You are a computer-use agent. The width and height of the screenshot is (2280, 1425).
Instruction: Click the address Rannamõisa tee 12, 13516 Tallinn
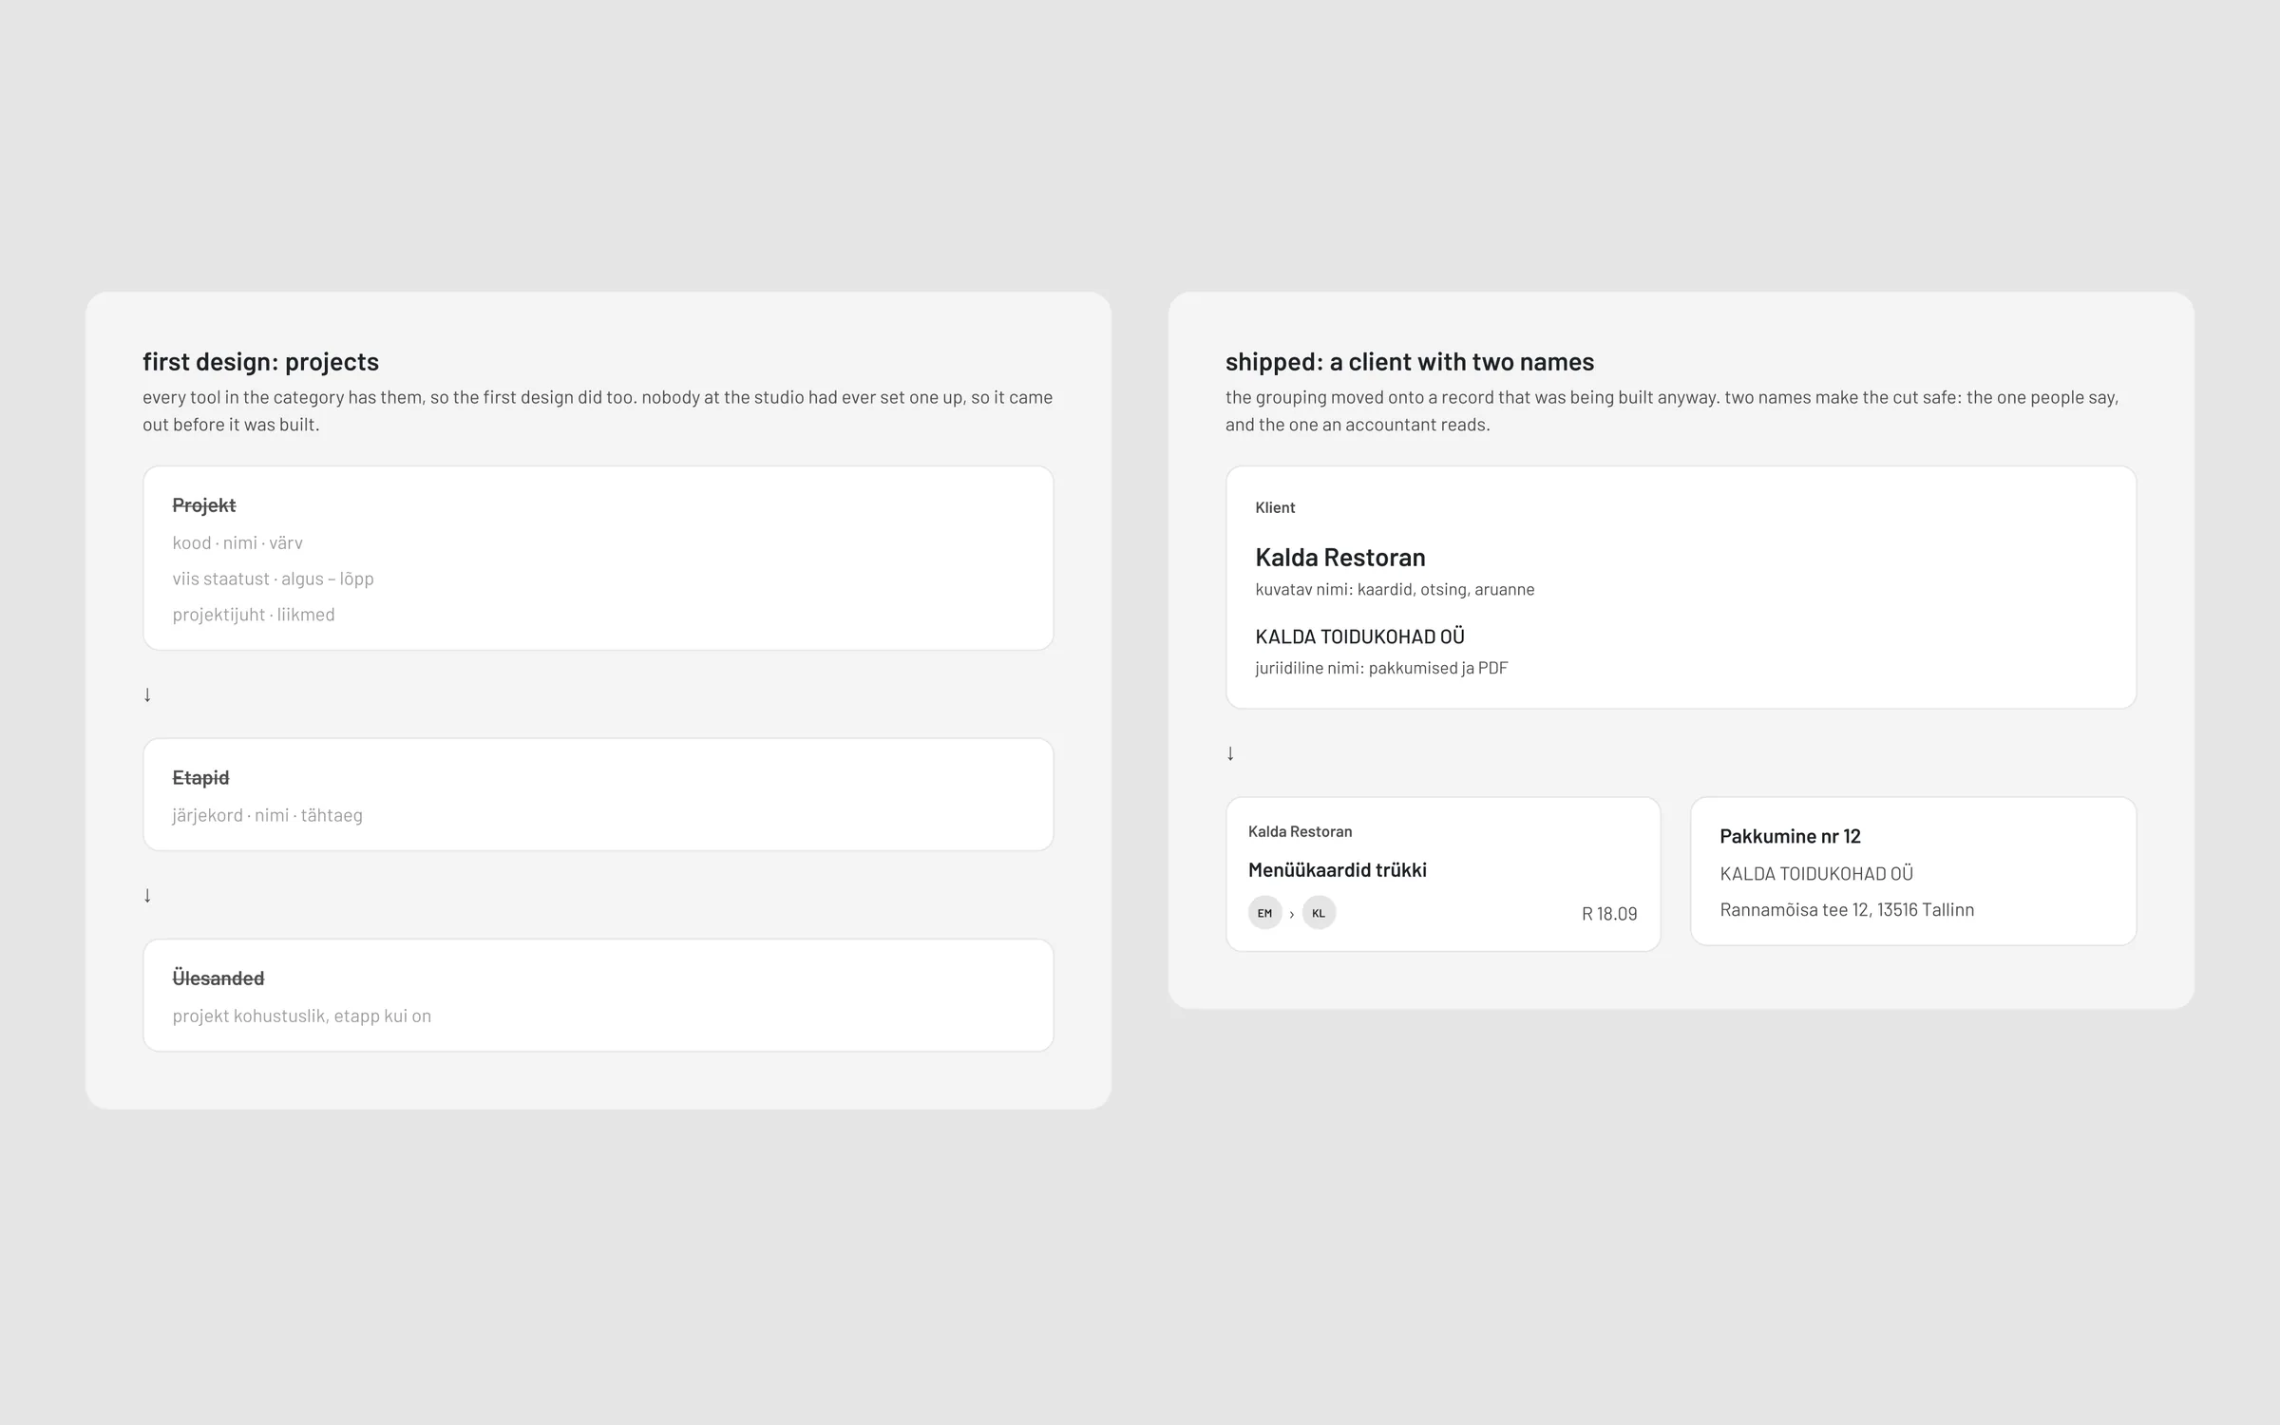[1847, 910]
